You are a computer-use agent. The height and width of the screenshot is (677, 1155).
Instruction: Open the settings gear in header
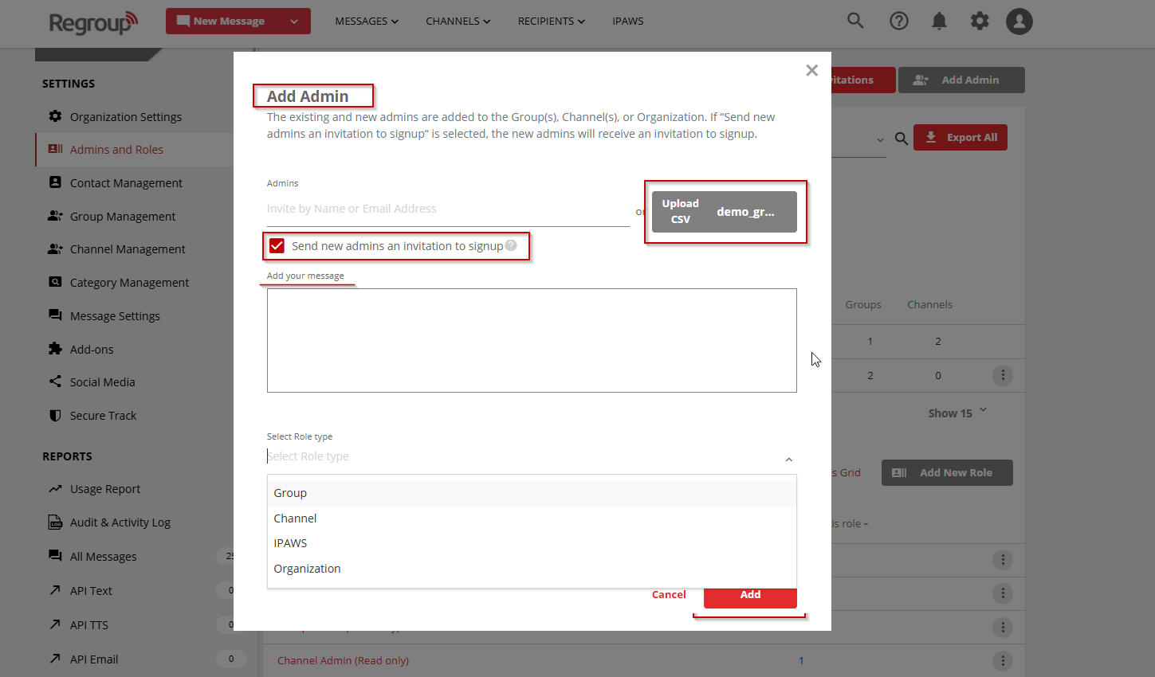(x=980, y=21)
